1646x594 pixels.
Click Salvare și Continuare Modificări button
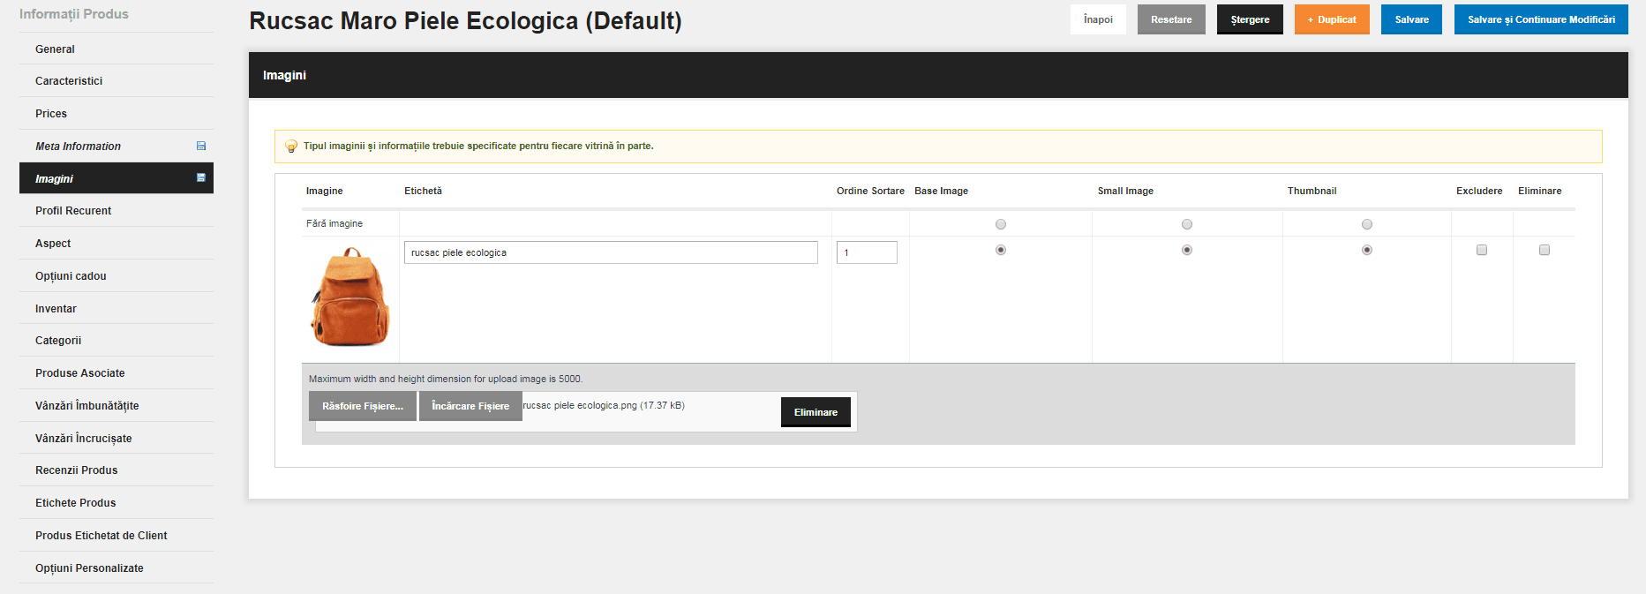(1541, 19)
